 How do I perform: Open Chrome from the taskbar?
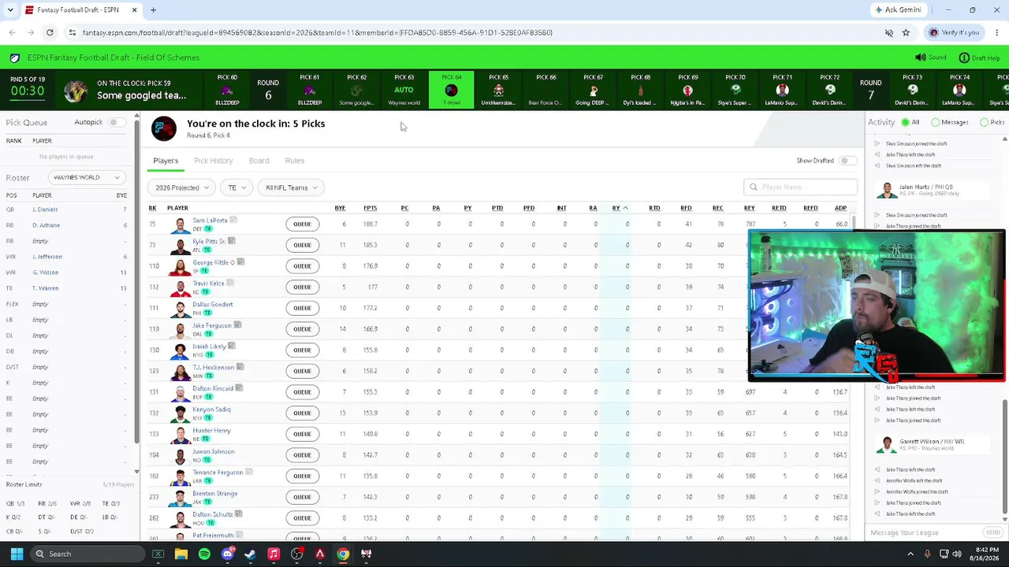[x=343, y=554]
